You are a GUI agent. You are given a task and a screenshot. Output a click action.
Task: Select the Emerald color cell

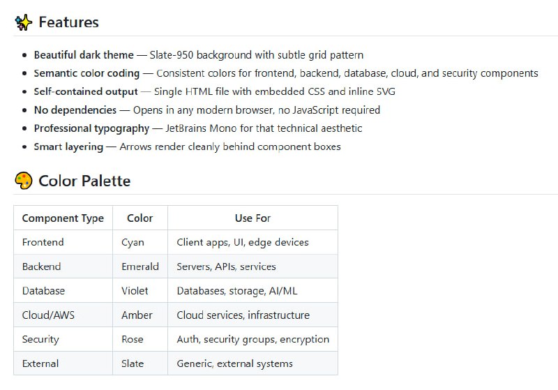pos(139,267)
